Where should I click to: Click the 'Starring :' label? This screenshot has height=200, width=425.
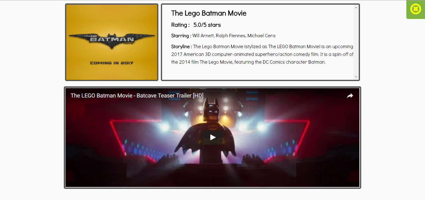pyautogui.click(x=181, y=36)
